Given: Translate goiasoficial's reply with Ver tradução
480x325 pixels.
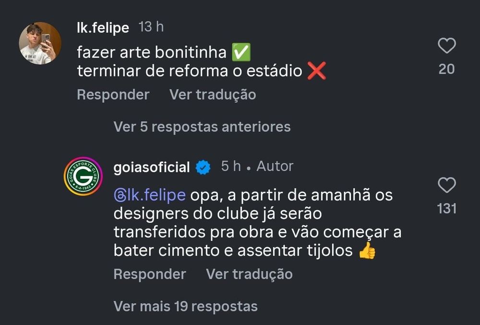Looking at the screenshot, I should pos(249,274).
